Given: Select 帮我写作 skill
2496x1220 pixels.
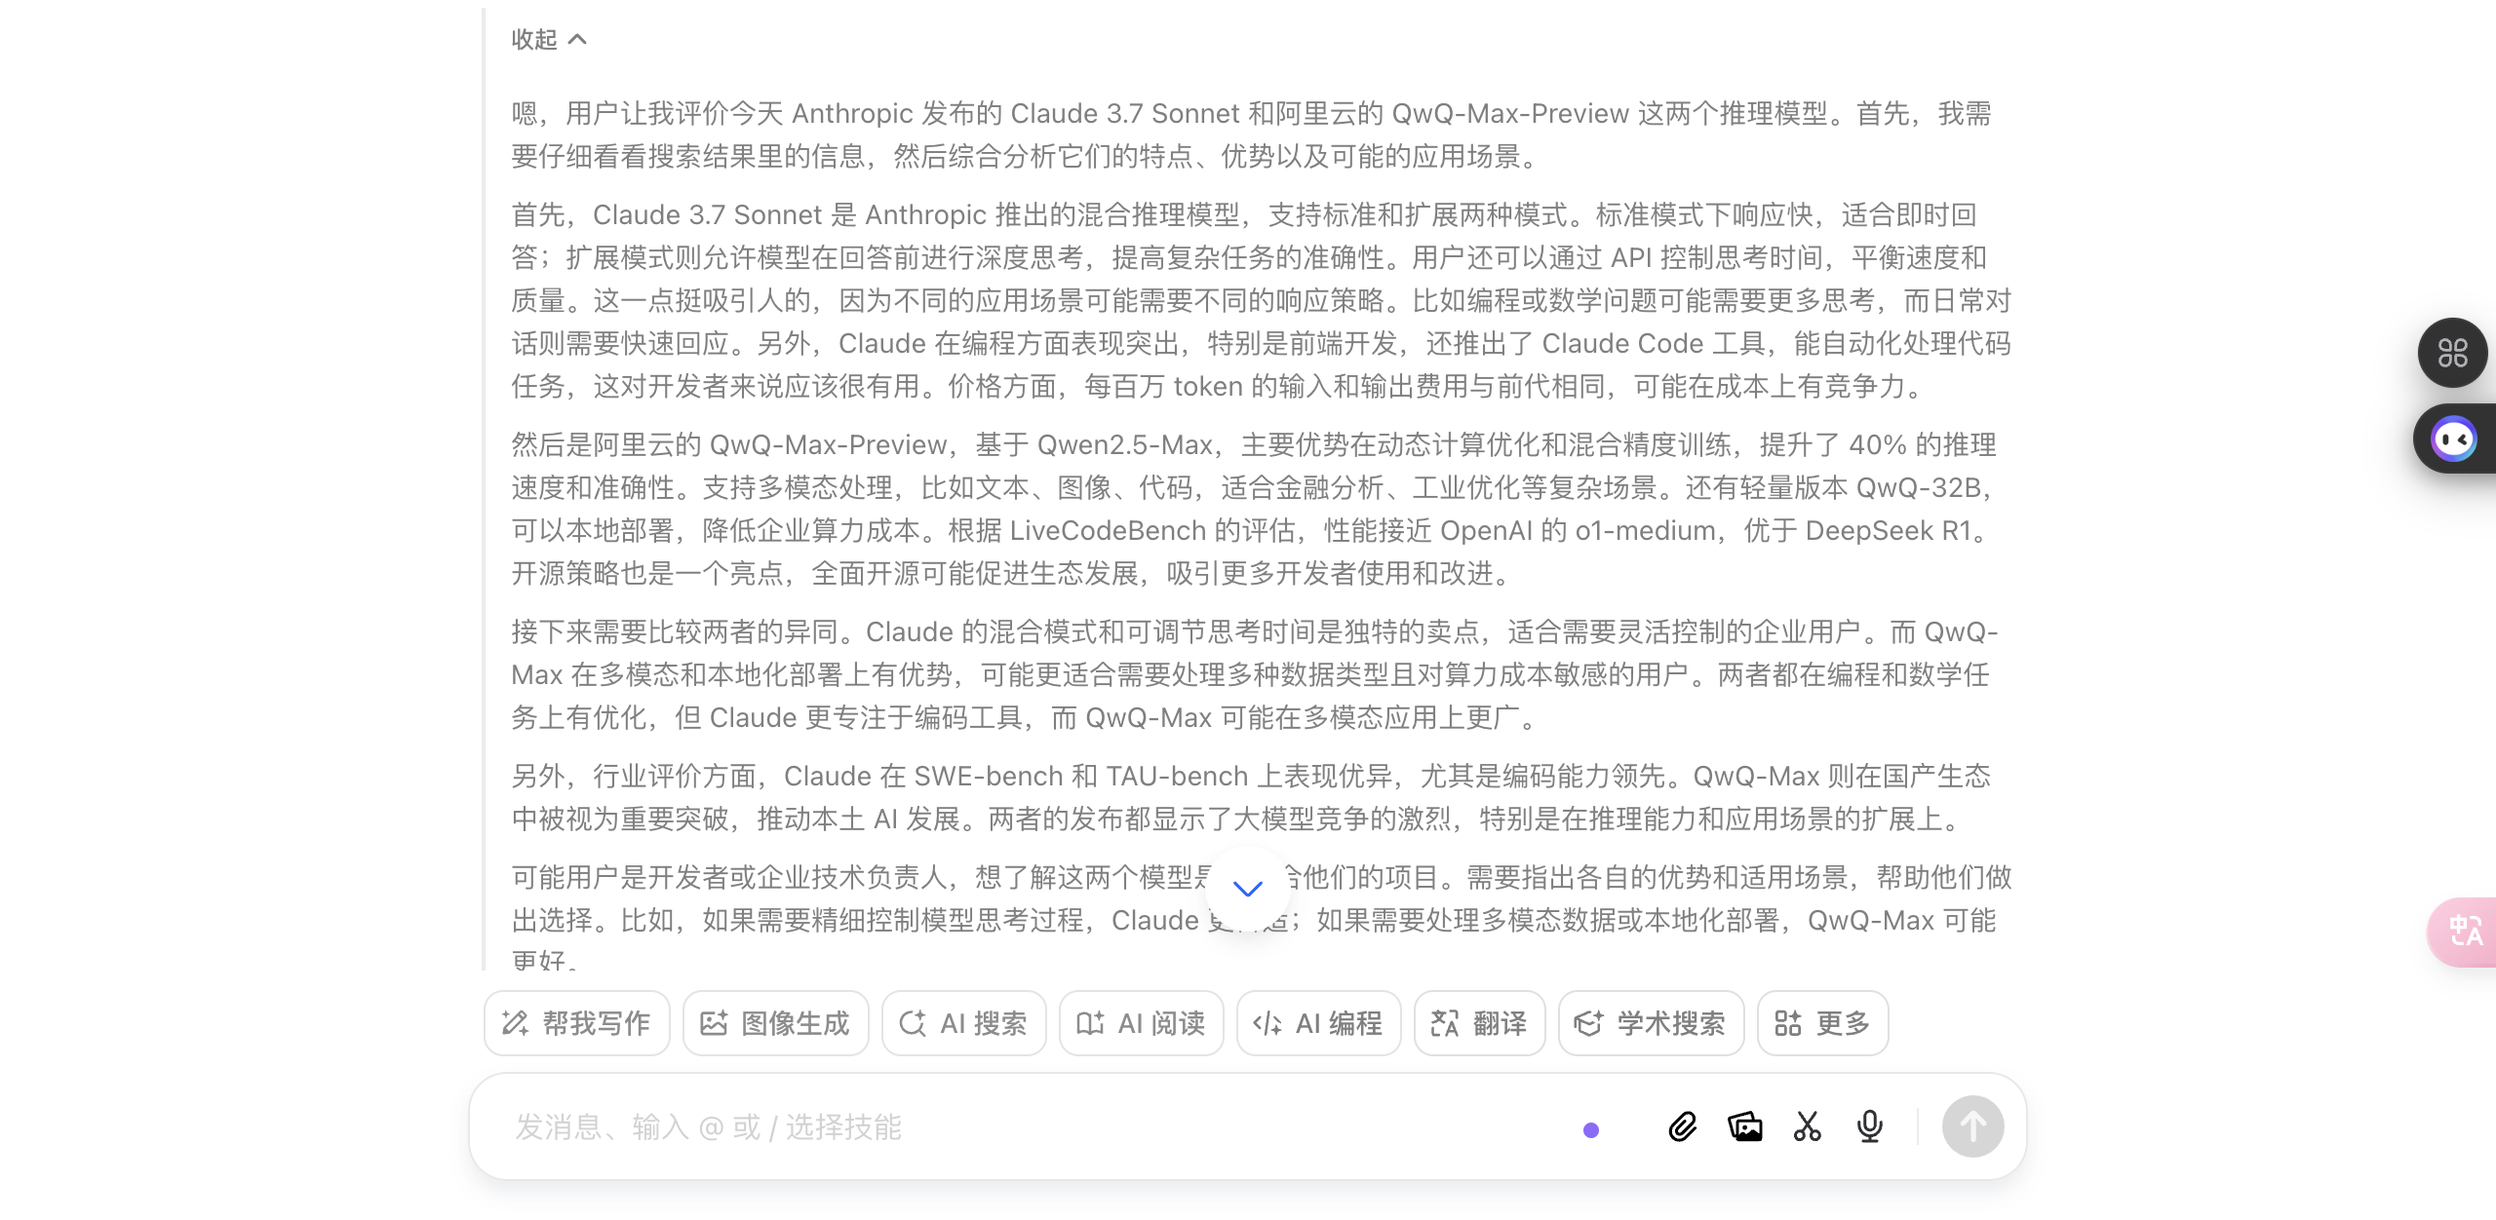Looking at the screenshot, I should [x=577, y=1023].
